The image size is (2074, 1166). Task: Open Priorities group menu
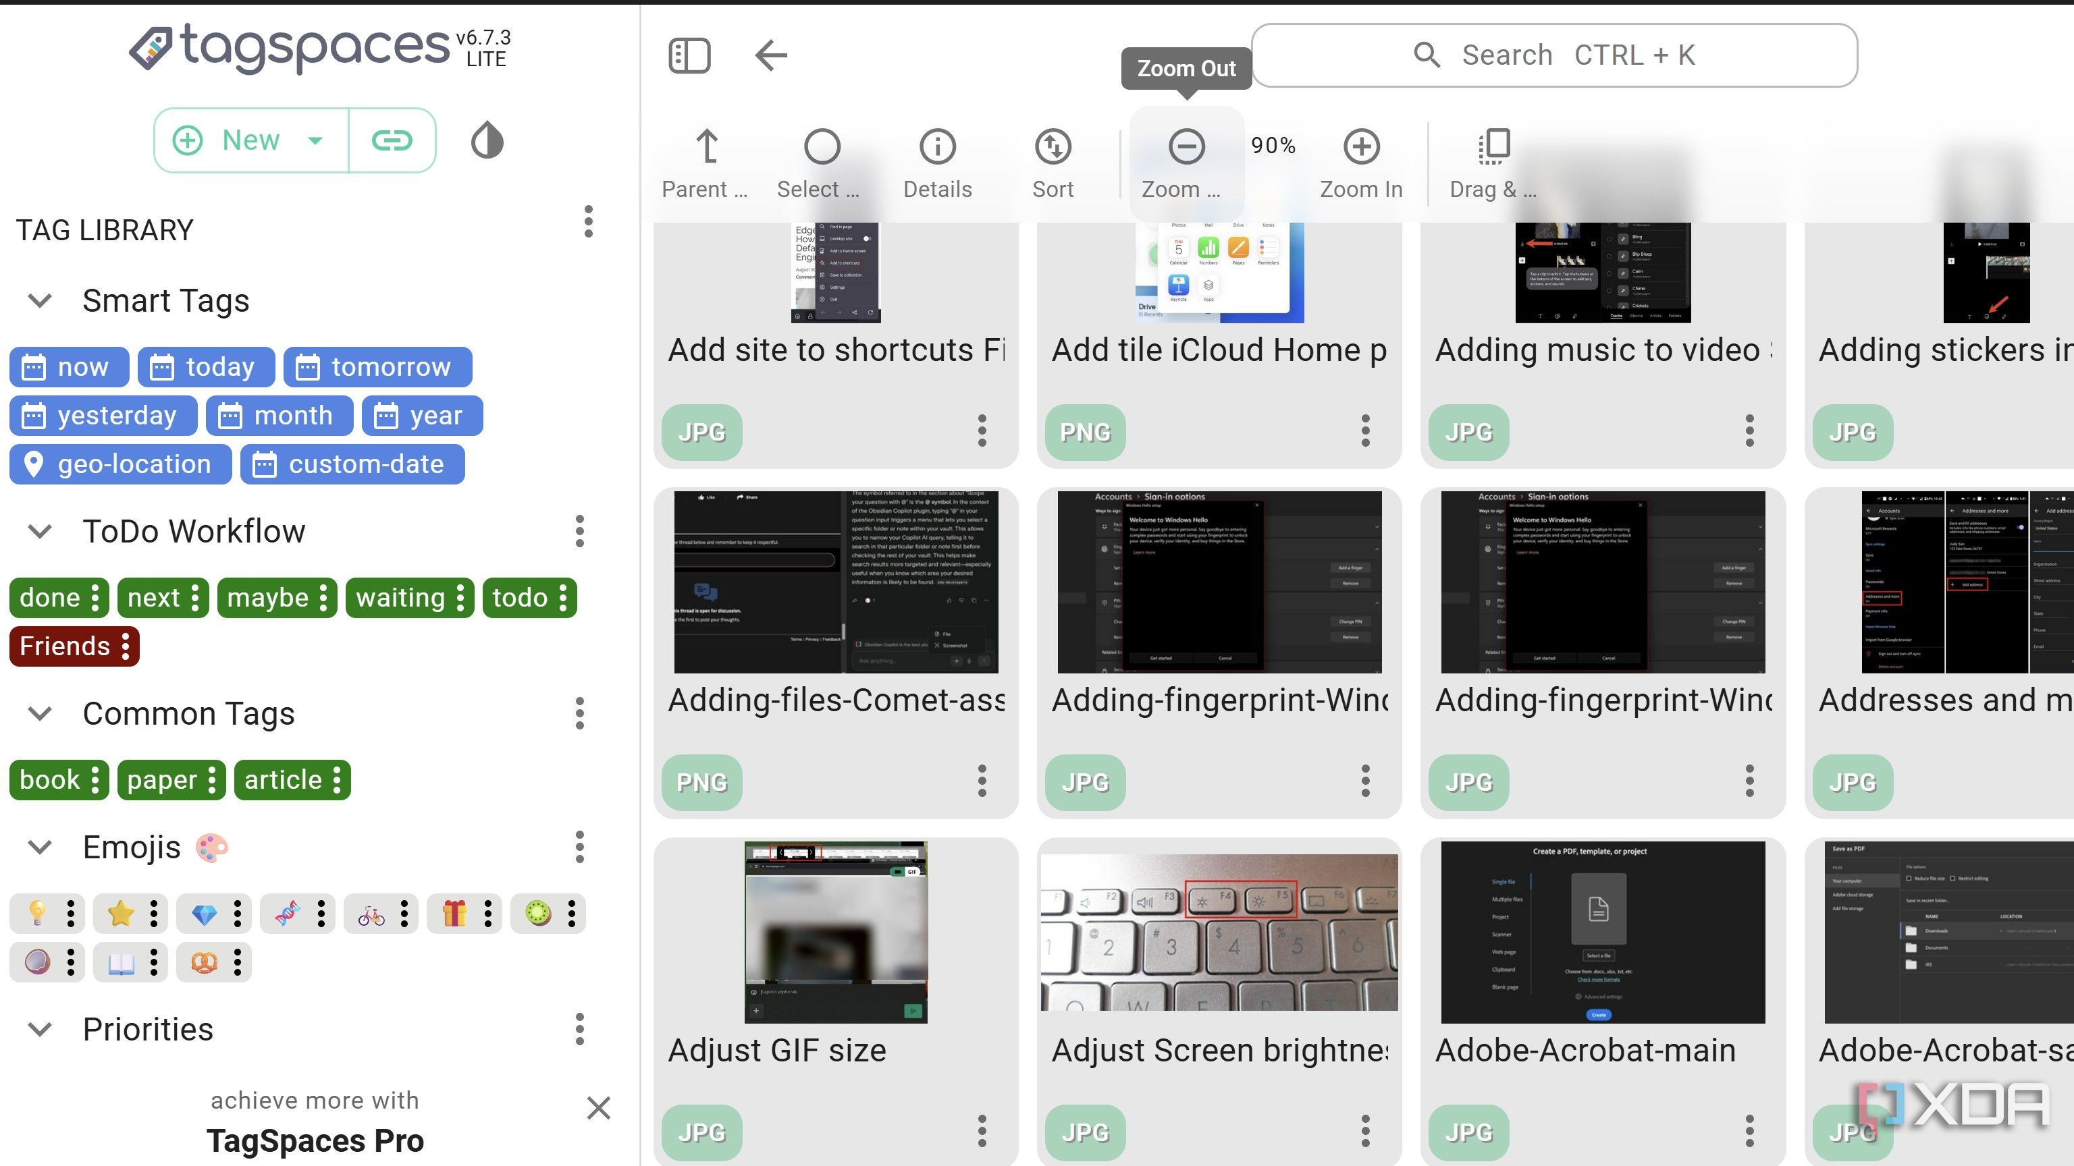click(580, 1029)
